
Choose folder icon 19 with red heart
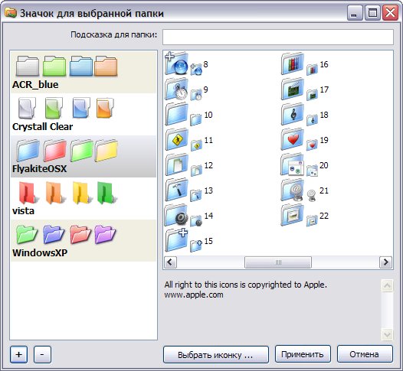[293, 139]
